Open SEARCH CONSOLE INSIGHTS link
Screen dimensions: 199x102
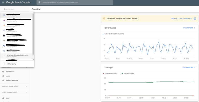tap(183, 19)
